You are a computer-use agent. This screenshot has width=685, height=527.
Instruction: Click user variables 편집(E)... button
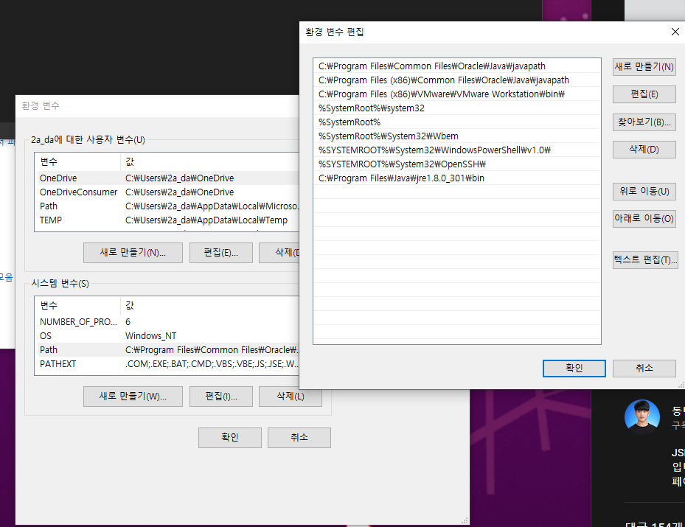click(221, 253)
